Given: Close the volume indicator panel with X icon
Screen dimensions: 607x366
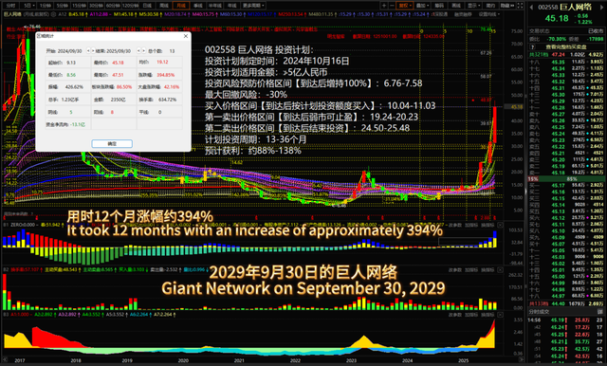Looking at the screenshot, I should (x=500, y=270).
